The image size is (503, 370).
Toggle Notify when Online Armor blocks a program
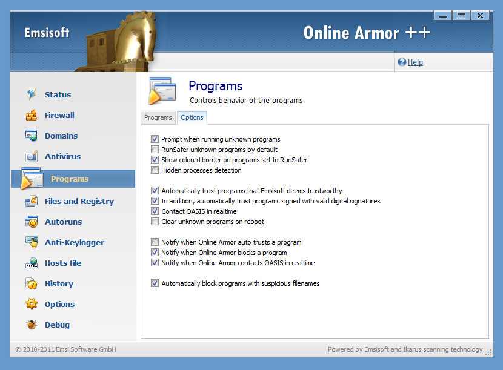[155, 252]
